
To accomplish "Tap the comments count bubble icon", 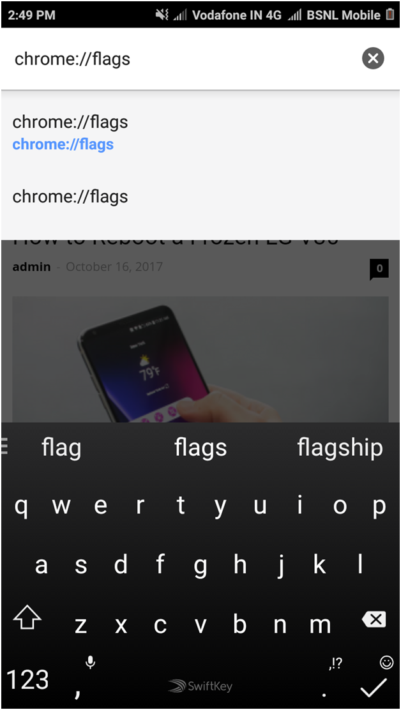I will 379,269.
